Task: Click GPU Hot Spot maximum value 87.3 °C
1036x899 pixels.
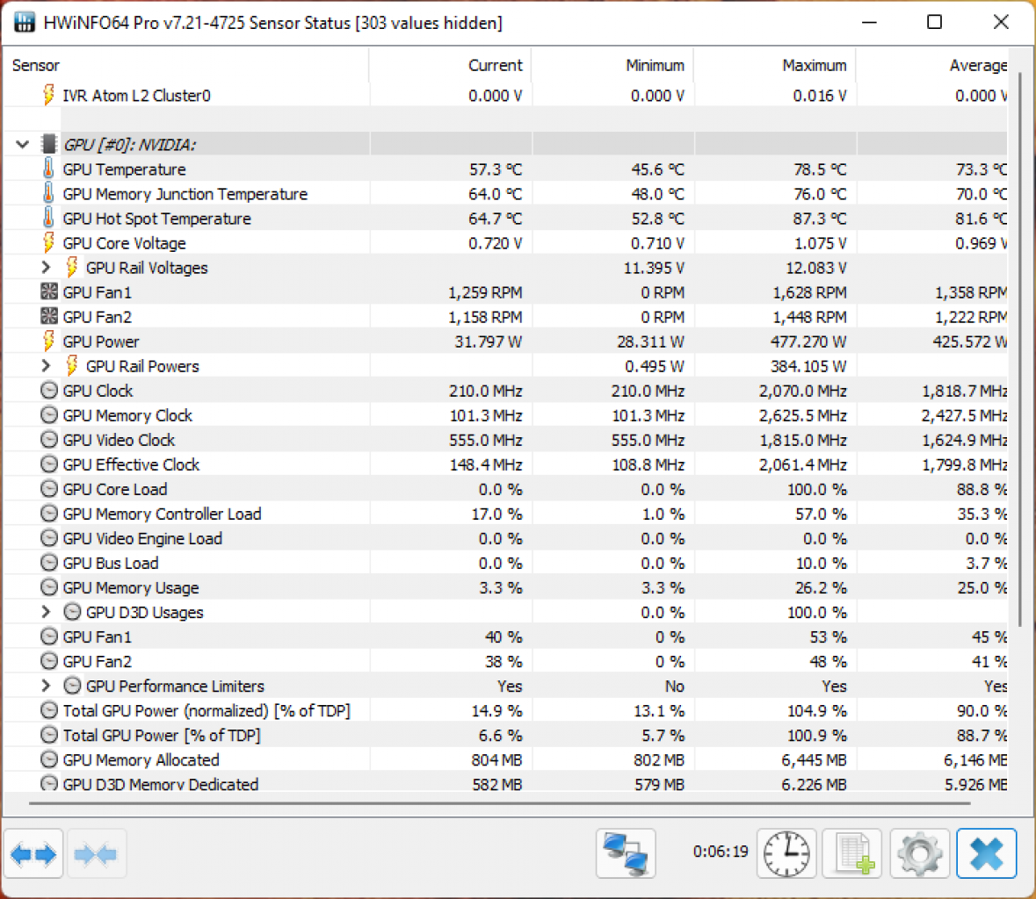Action: (x=820, y=219)
